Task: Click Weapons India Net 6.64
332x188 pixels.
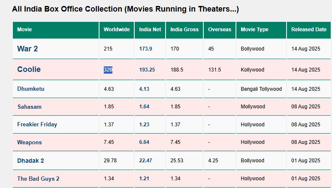Action: coord(144,142)
